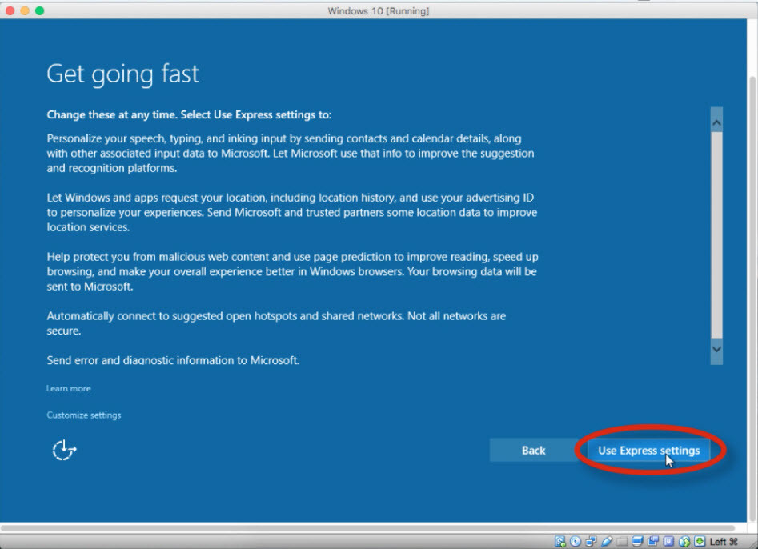This screenshot has height=549, width=758.
Task: Click the yellow minimize window button
Action: (x=25, y=10)
